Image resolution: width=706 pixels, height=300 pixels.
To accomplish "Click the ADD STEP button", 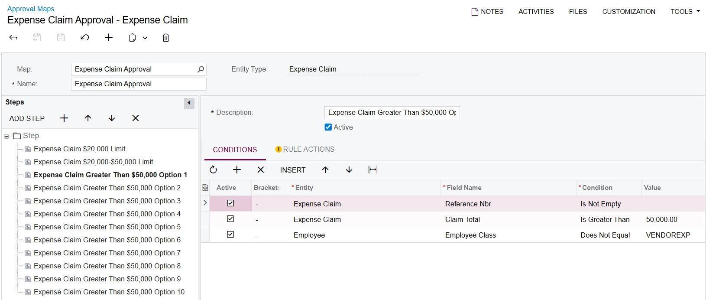I will 27,118.
